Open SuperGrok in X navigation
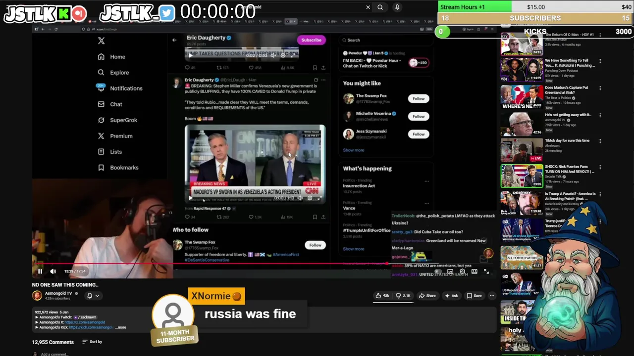The image size is (634, 356). click(117, 120)
